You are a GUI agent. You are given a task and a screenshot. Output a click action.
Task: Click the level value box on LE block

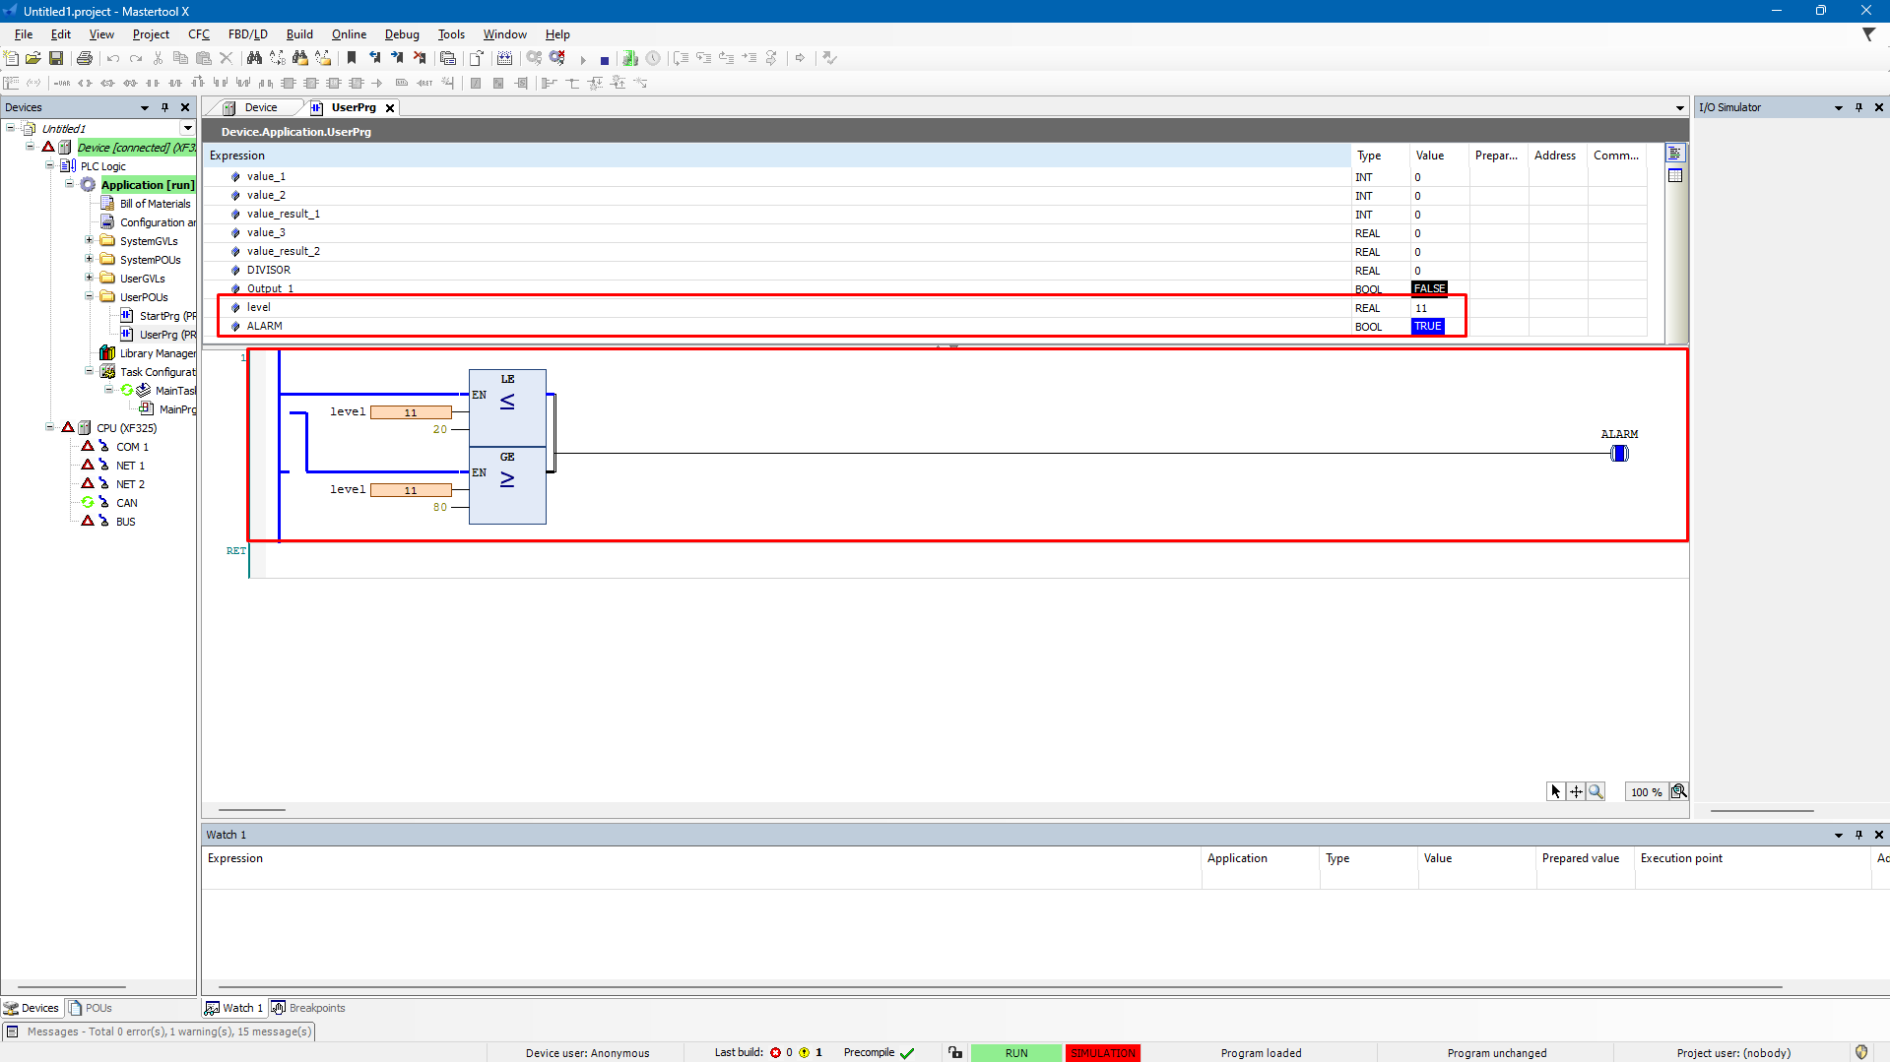coord(411,413)
